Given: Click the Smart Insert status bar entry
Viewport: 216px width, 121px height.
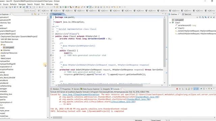Looking at the screenshot, I should [156, 120].
